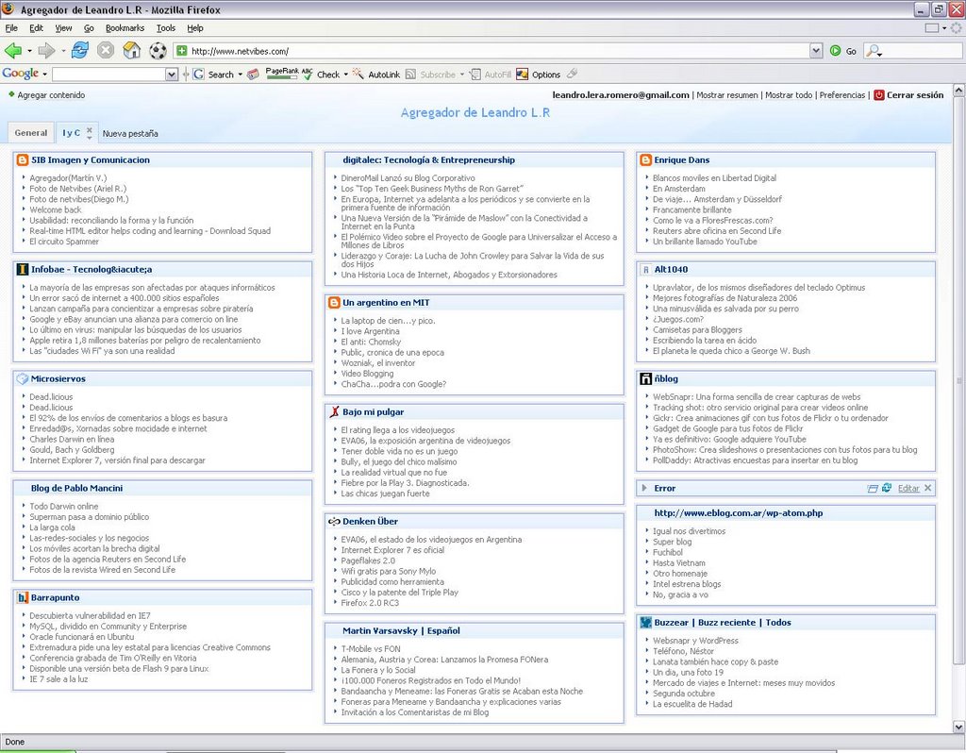966x753 pixels.
Task: Click the green Go button
Action: pos(843,51)
